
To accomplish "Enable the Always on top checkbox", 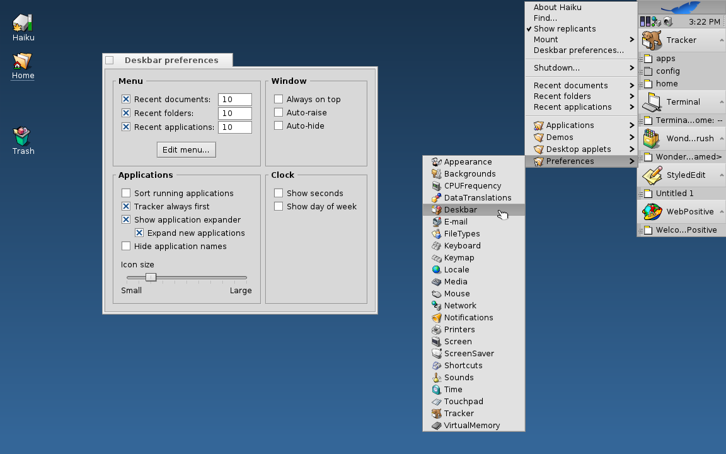I will [x=279, y=99].
